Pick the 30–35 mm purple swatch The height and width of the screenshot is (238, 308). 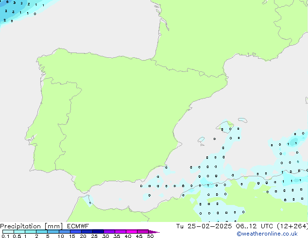[109, 232]
